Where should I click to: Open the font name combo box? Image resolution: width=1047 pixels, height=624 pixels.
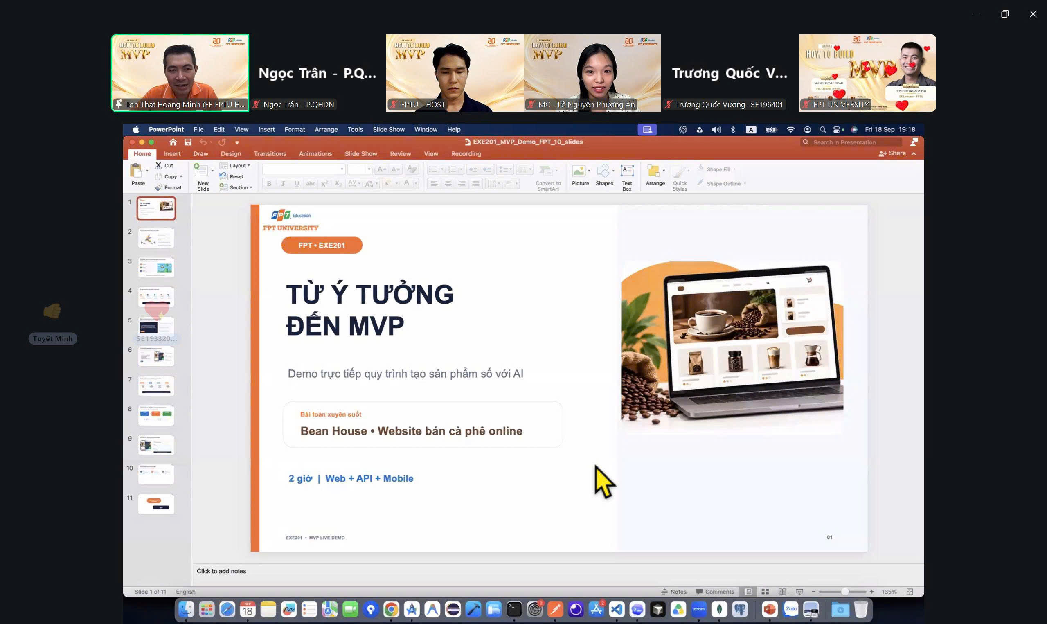(304, 169)
